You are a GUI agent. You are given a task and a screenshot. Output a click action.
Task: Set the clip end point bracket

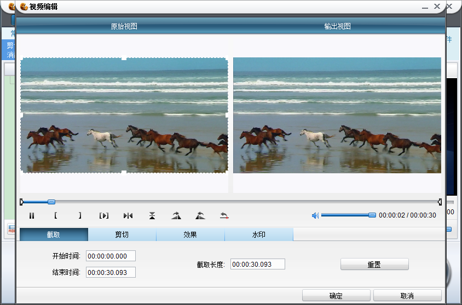click(80, 216)
